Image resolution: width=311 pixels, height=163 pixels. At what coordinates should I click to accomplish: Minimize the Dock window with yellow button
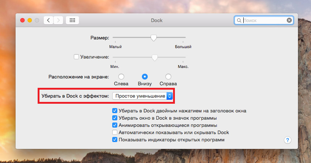30,20
